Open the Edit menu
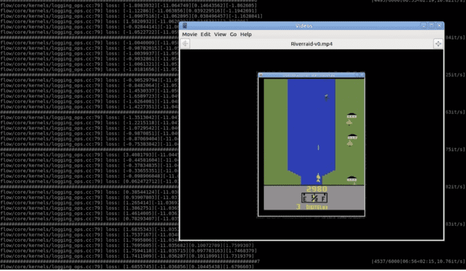Image resolution: width=466 pixels, height=271 pixels. click(x=206, y=34)
